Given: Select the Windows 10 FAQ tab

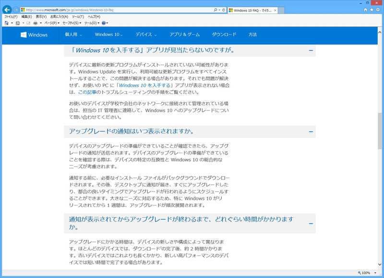Looking at the screenshot, I should pyautogui.click(x=252, y=10).
